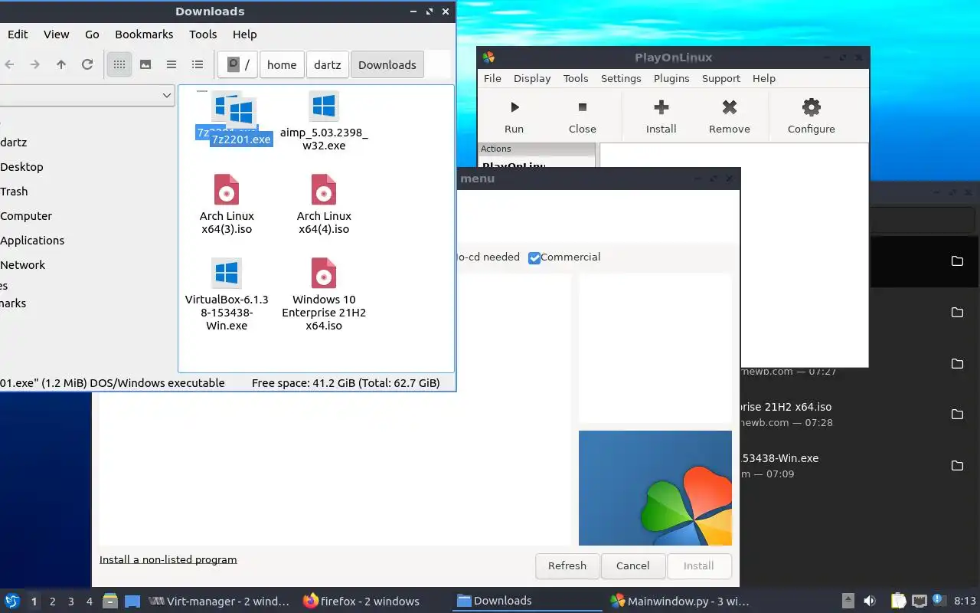Click the clock showing 8:13
The image size is (980, 613).
965,602
